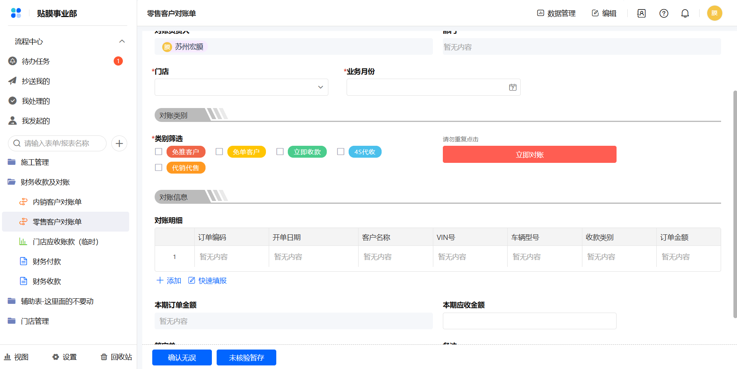
Task: Click the app logo beside 贴膜事业部
Action: coord(16,13)
